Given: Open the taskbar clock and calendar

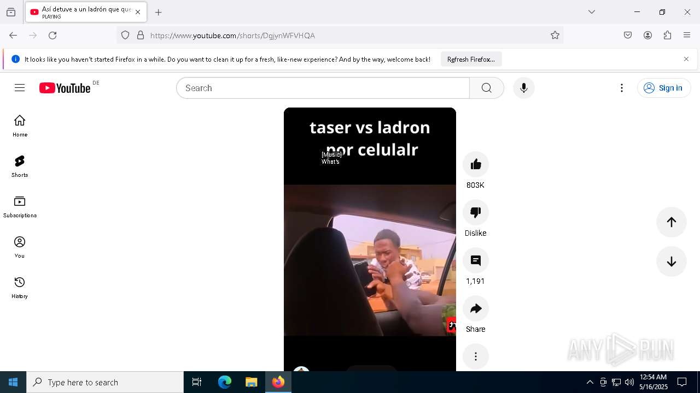Looking at the screenshot, I should coord(654,382).
